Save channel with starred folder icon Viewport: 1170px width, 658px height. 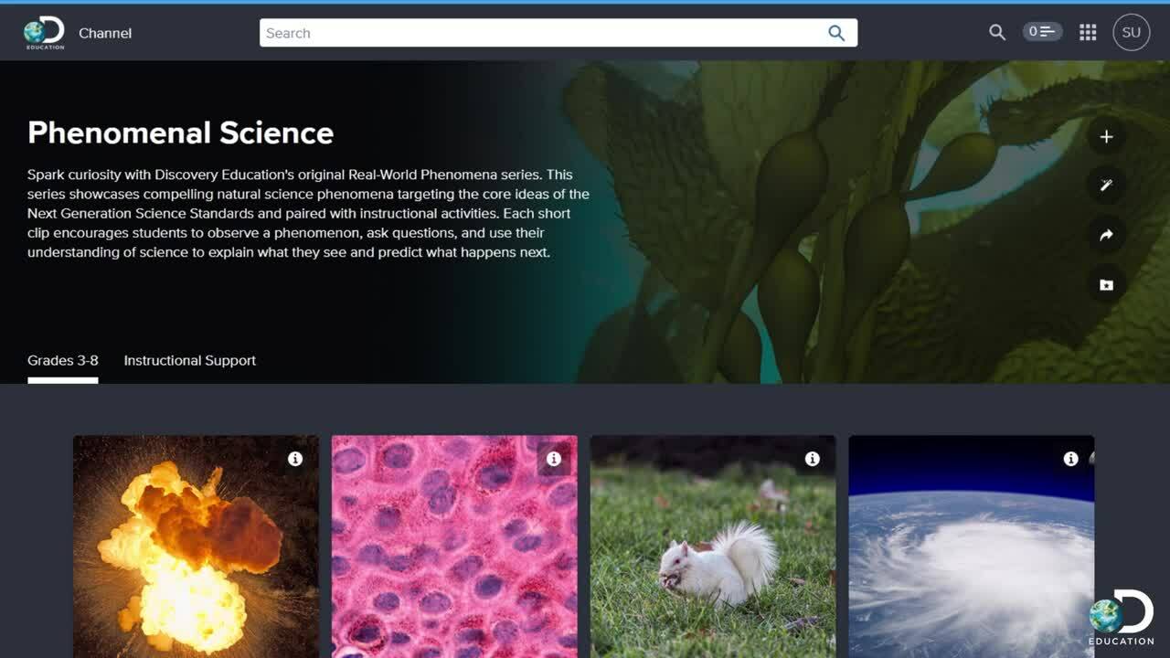pos(1106,285)
